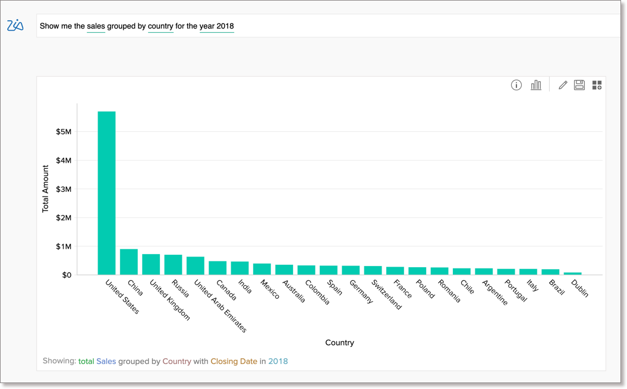This screenshot has width=627, height=389.
Task: Save the chart using the floppy disk icon
Action: click(579, 85)
